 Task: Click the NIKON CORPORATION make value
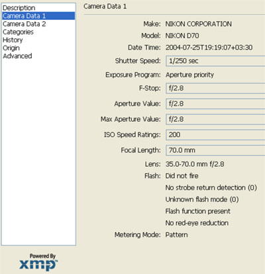coord(199,24)
